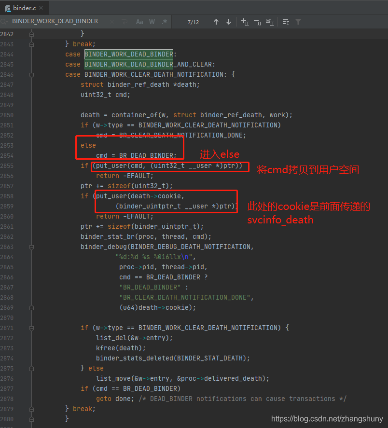
Task: Click line number 2858 in the gutter
Action: 7,196
